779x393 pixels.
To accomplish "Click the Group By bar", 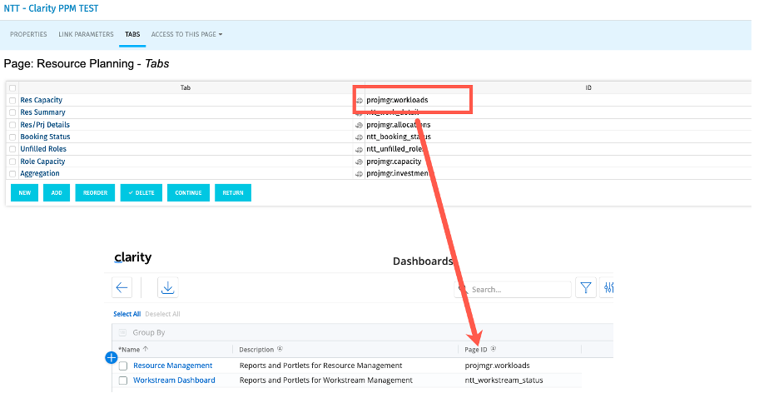I will [x=363, y=332].
